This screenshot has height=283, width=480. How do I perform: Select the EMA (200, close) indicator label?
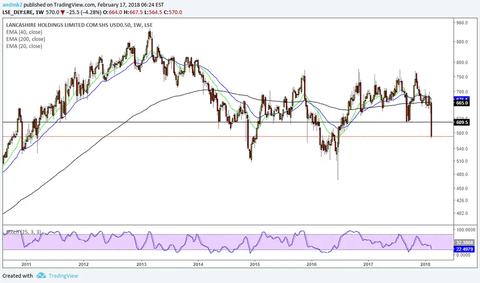click(x=26, y=39)
